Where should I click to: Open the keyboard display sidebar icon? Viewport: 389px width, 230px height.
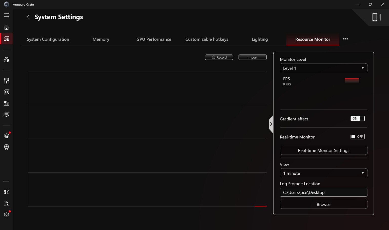coord(7,115)
